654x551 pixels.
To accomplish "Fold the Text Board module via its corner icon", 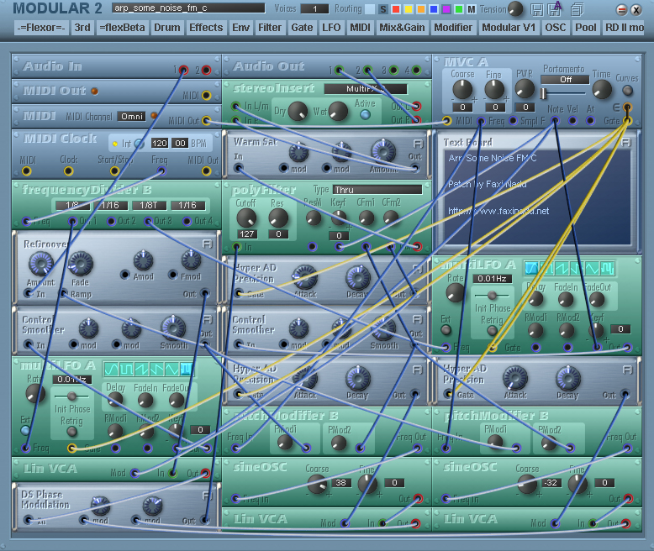I will coord(625,143).
